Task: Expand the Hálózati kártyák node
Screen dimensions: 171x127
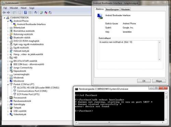Action: pyautogui.click(x=8, y=51)
